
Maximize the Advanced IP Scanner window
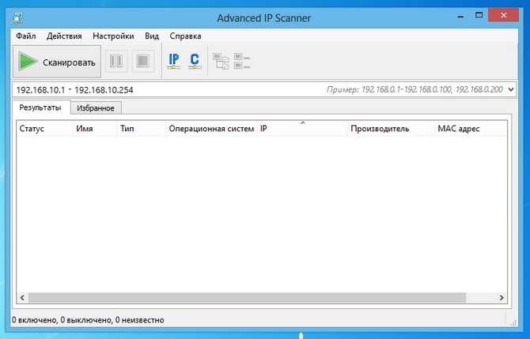479,15
